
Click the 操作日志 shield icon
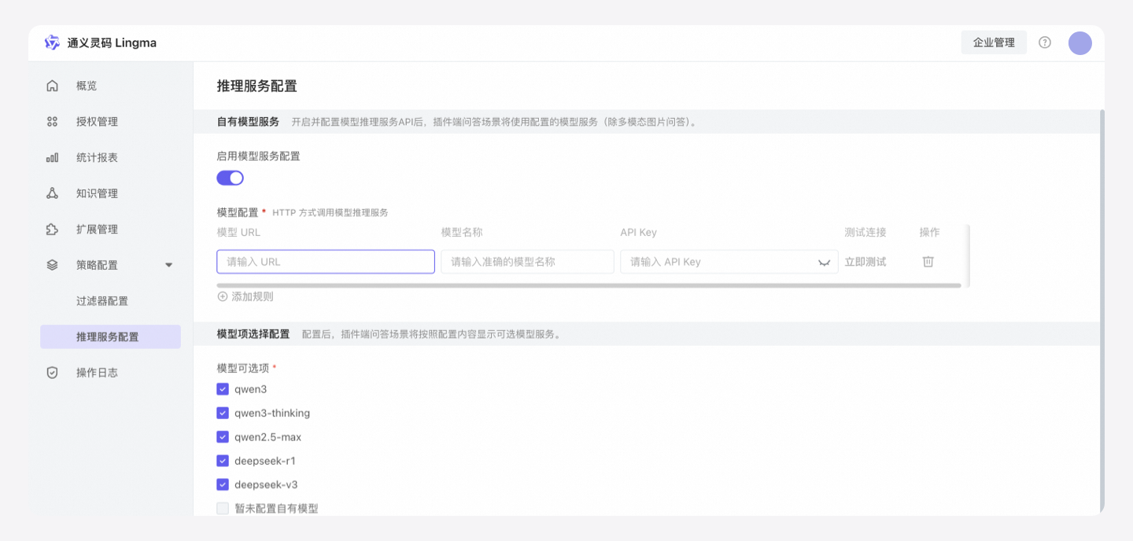coord(52,373)
